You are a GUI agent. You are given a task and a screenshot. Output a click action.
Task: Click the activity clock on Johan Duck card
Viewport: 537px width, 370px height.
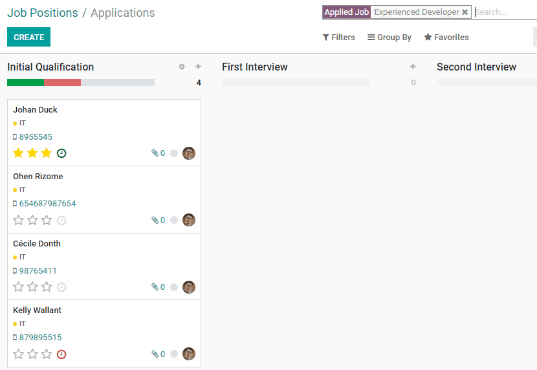(x=61, y=153)
